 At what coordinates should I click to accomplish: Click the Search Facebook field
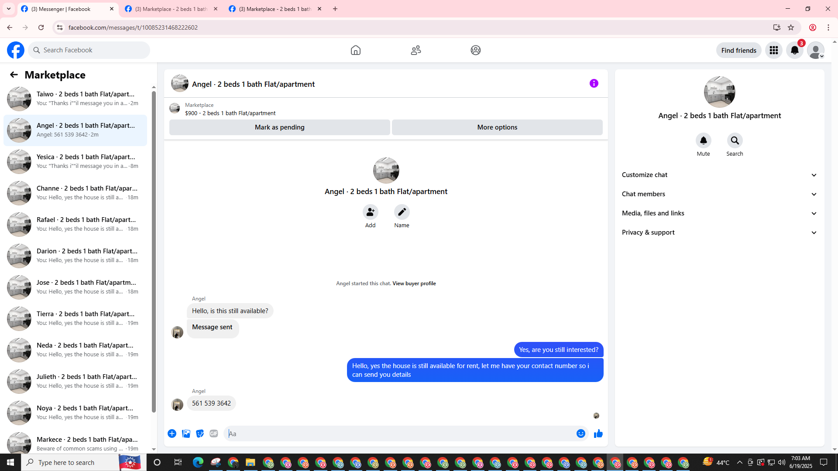click(89, 50)
